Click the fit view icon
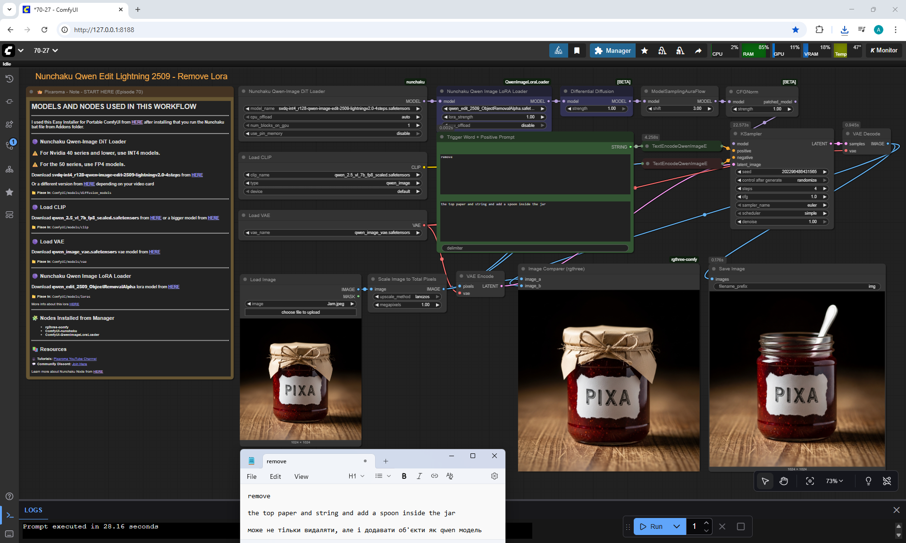 click(x=810, y=481)
